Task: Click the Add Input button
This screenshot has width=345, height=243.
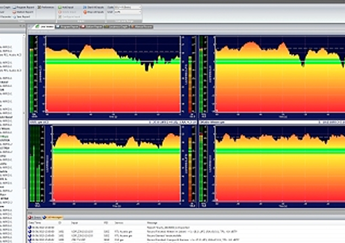Action: pos(66,7)
